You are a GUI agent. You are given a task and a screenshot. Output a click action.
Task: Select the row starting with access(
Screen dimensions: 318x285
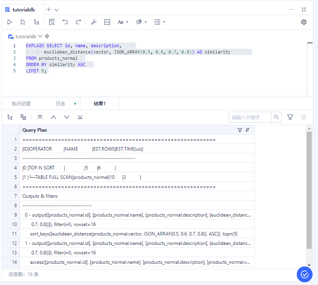137,262
